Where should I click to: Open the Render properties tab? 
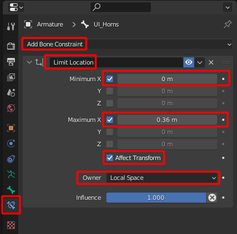(11, 46)
